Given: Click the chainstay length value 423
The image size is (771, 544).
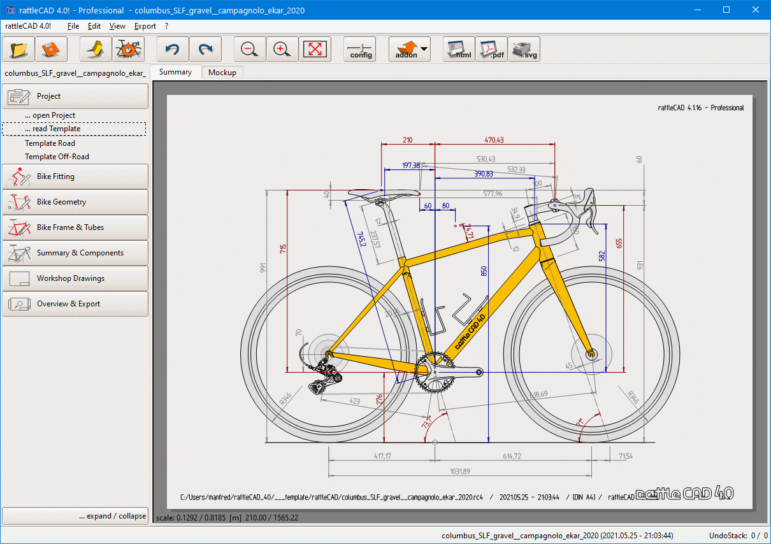Looking at the screenshot, I should click(x=355, y=401).
